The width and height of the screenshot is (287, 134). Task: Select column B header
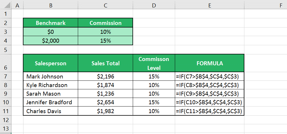point(51,5)
